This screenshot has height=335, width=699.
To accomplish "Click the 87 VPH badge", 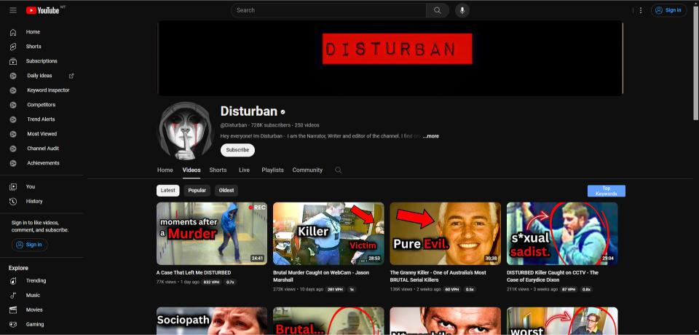I will [569, 290].
